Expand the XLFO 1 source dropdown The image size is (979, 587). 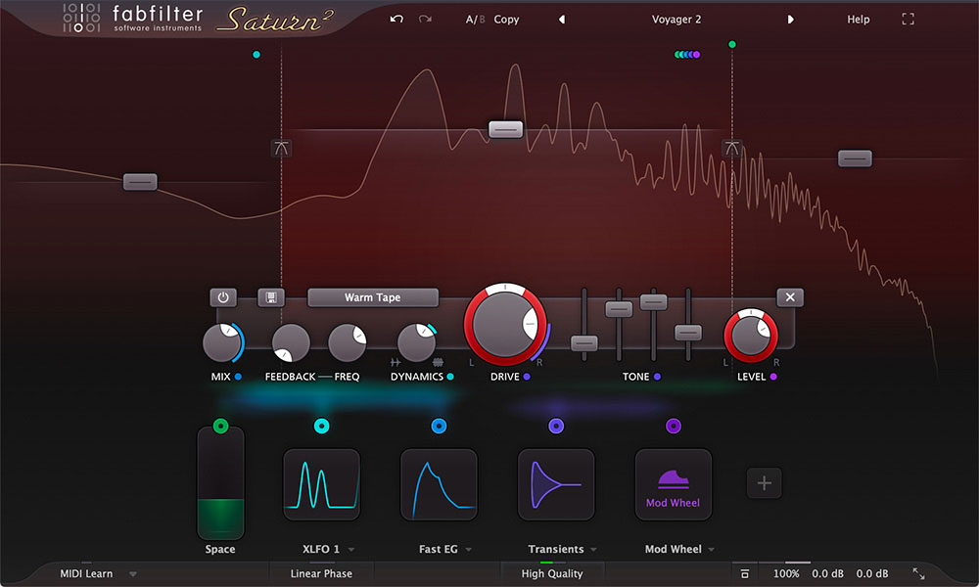pos(326,549)
